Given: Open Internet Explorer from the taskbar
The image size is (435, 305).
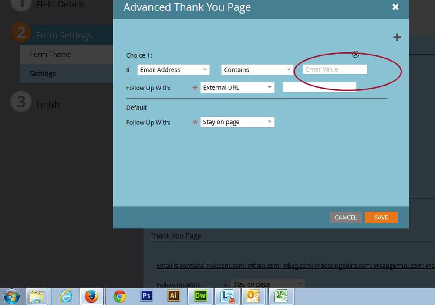Looking at the screenshot, I should tap(65, 296).
